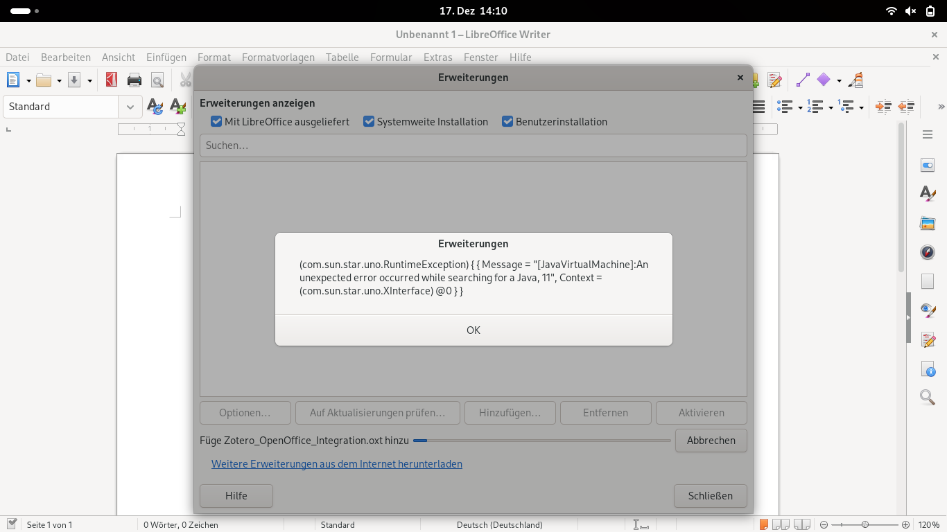Open the Navigator compass icon in the sidebar
Screen dimensions: 947x532
(928, 252)
